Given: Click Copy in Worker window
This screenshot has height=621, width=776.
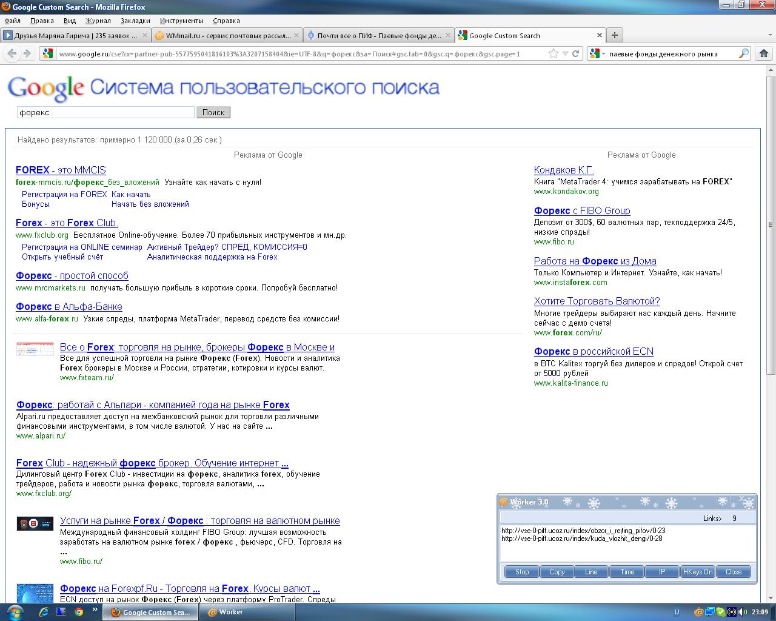Looking at the screenshot, I should [x=557, y=571].
